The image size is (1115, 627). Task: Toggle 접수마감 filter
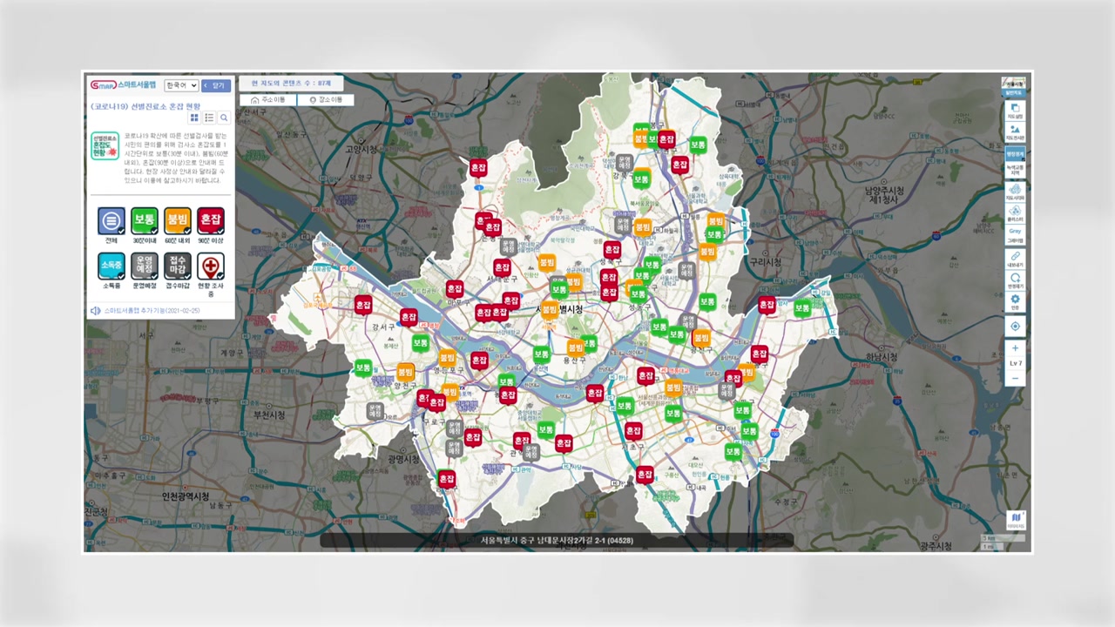(x=178, y=266)
